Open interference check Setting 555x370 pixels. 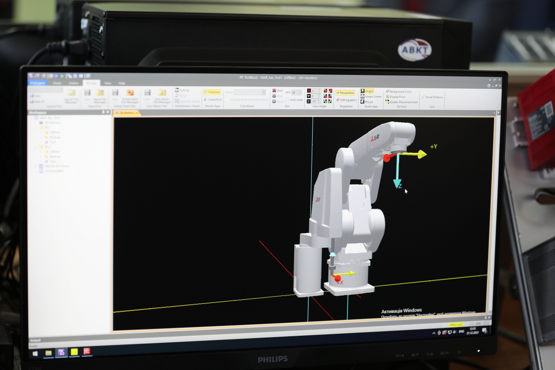click(x=182, y=90)
